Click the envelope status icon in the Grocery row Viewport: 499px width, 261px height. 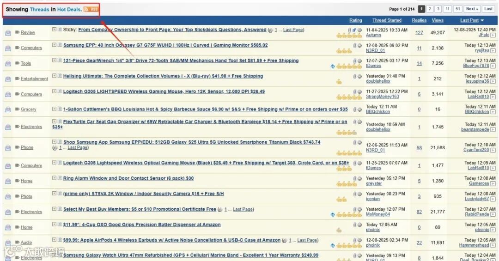pos(8,109)
